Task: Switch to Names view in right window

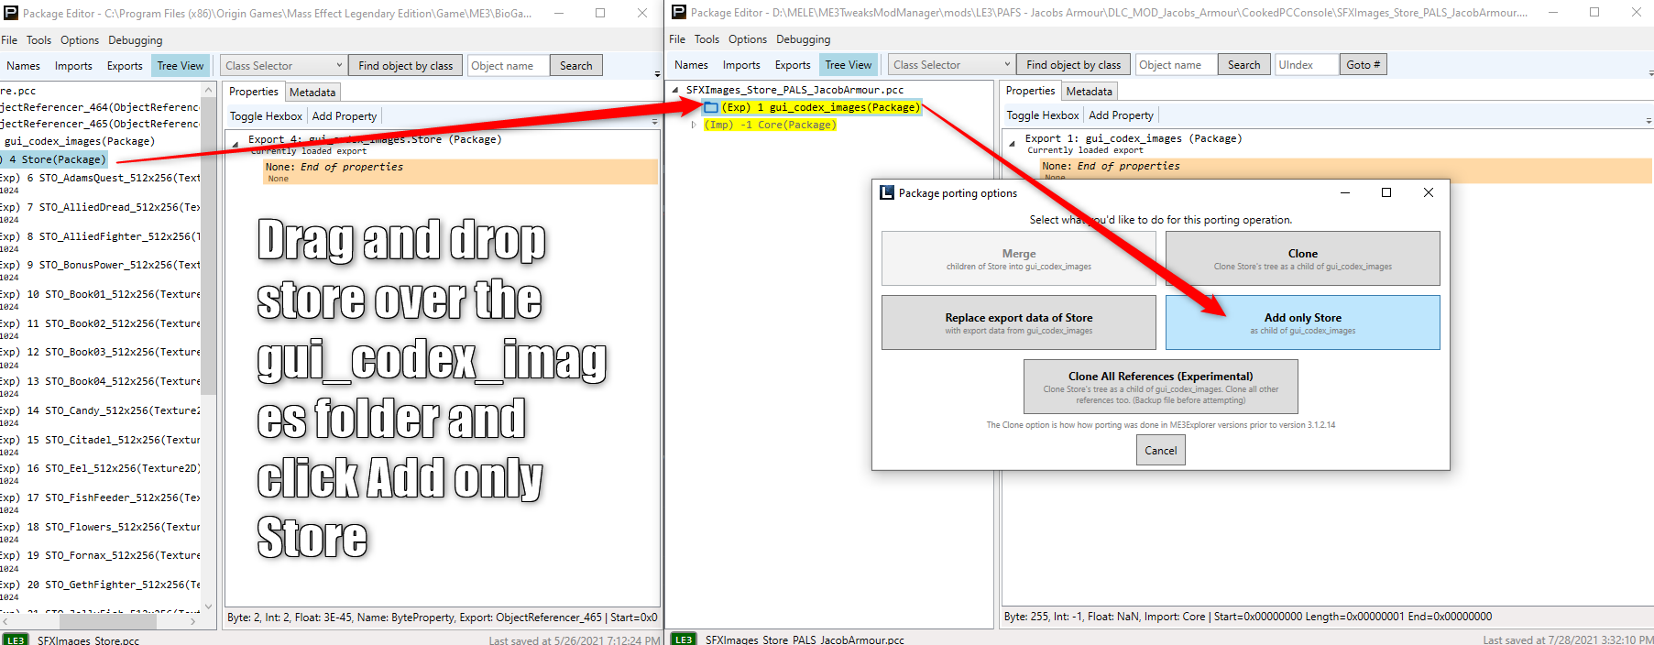Action: coord(691,65)
